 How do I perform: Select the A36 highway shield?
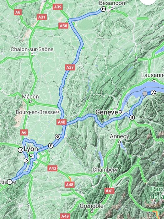point(63,26)
